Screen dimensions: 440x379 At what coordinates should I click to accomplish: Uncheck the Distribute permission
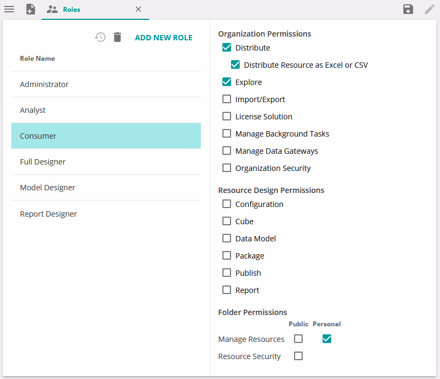(227, 47)
